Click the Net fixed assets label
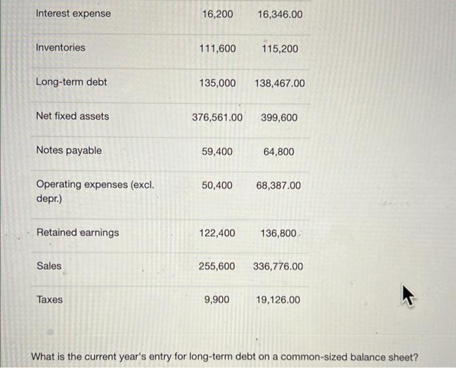 tap(72, 116)
